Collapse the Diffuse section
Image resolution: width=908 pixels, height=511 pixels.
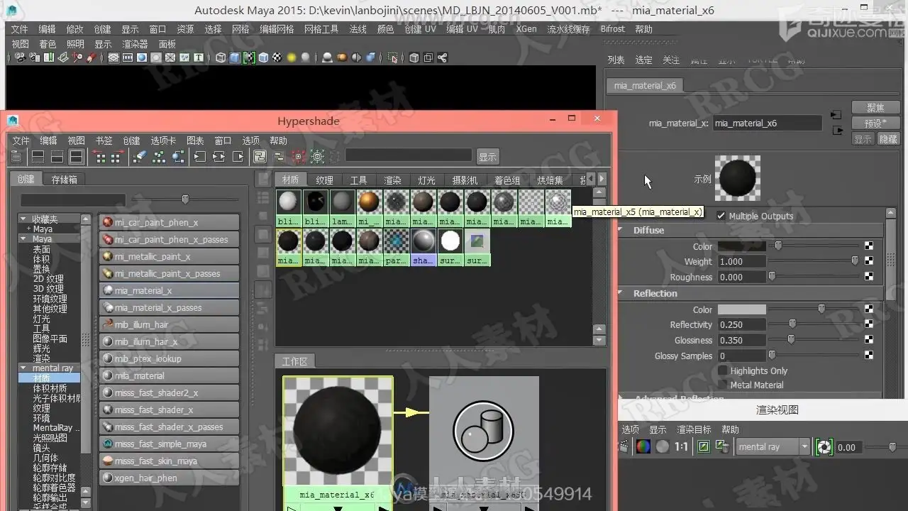620,230
